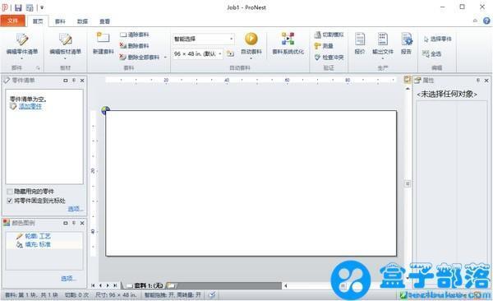This screenshot has width=493, height=301.
Task: Expand the Delete All Nests dropdown arrow
Action: coord(165,58)
